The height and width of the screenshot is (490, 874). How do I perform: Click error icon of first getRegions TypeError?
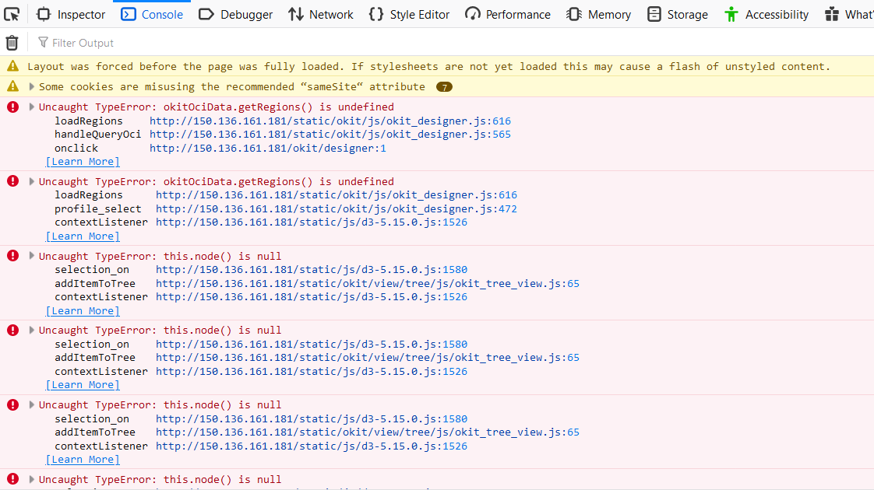(x=12, y=107)
